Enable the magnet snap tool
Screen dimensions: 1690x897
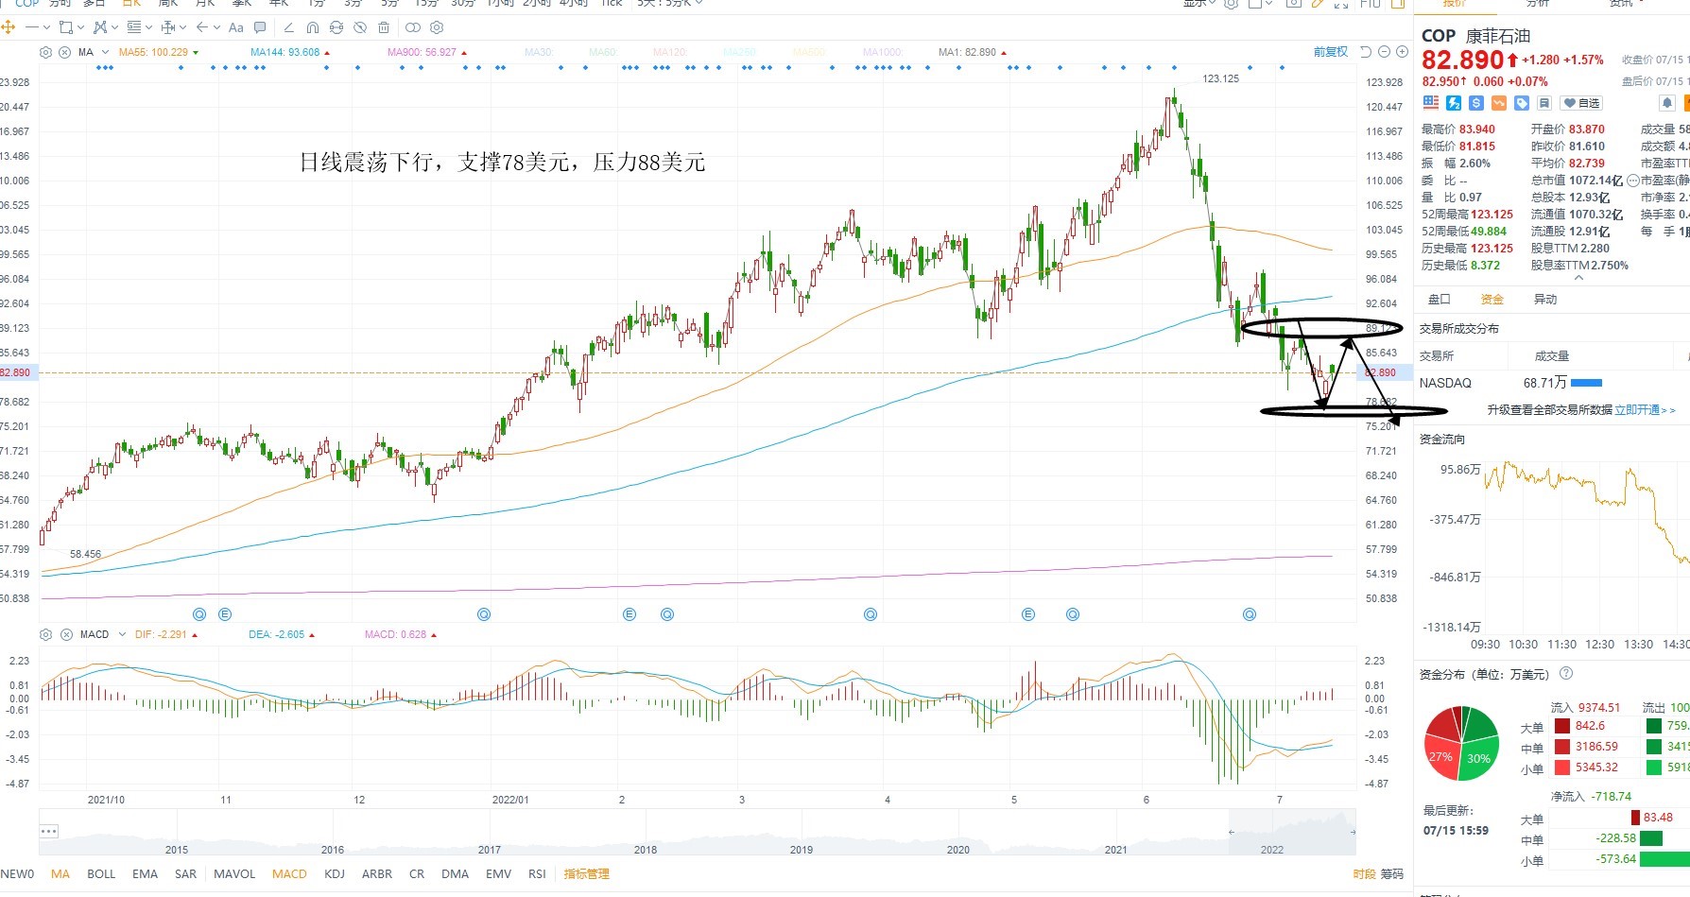[313, 27]
